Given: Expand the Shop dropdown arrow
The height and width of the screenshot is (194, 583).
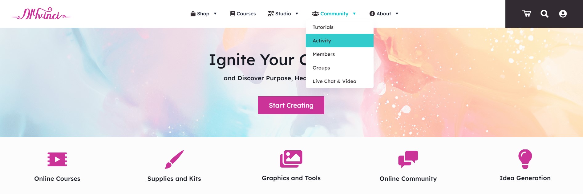Looking at the screenshot, I should pyautogui.click(x=215, y=14).
